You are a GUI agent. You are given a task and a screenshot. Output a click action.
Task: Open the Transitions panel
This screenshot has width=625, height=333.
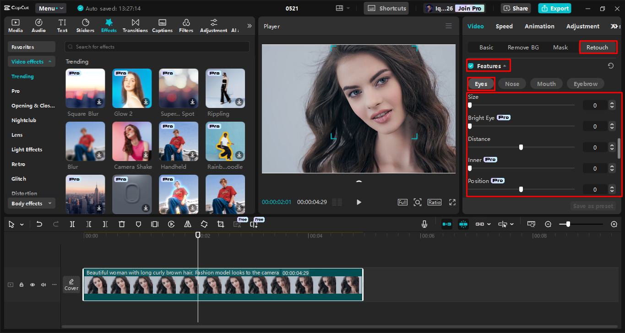(x=135, y=25)
